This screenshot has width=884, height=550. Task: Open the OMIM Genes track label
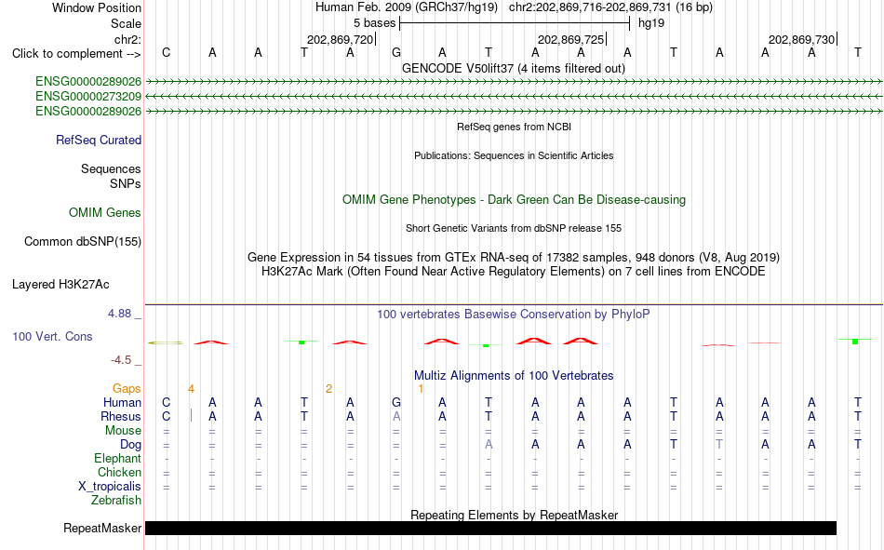(x=104, y=213)
